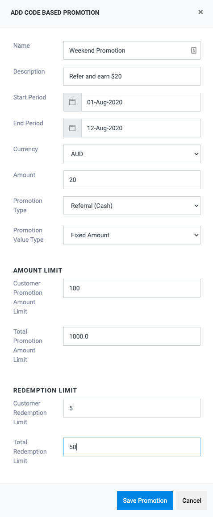The image size is (213, 517).
Task: Select the Description input field
Action: (132, 76)
